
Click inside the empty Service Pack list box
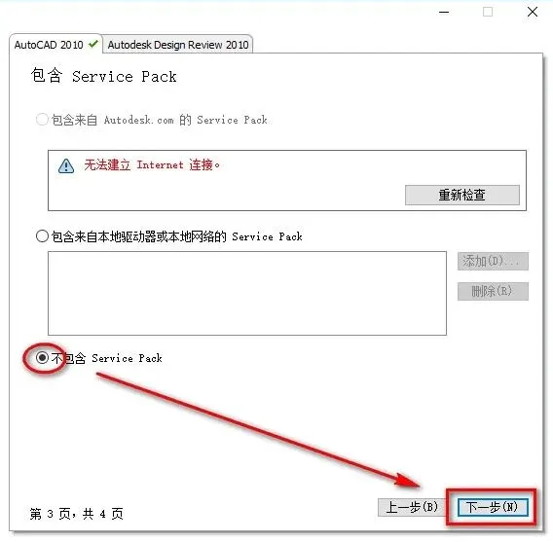[x=247, y=293]
